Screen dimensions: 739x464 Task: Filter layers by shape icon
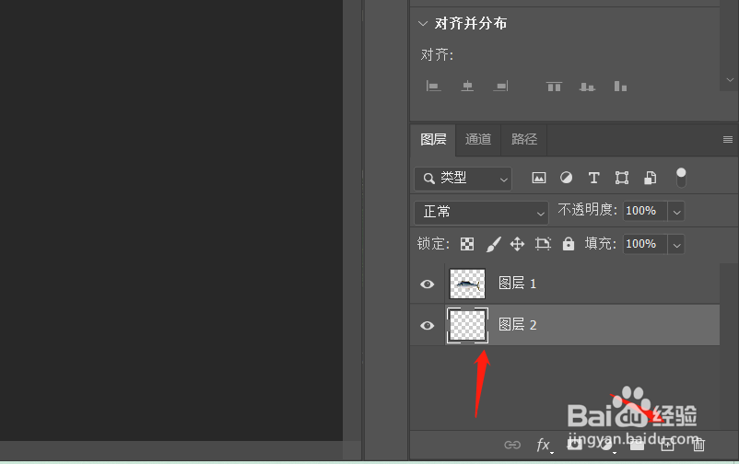[x=622, y=178]
